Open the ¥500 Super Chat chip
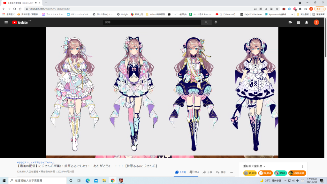The image size is (327, 184). (280, 173)
